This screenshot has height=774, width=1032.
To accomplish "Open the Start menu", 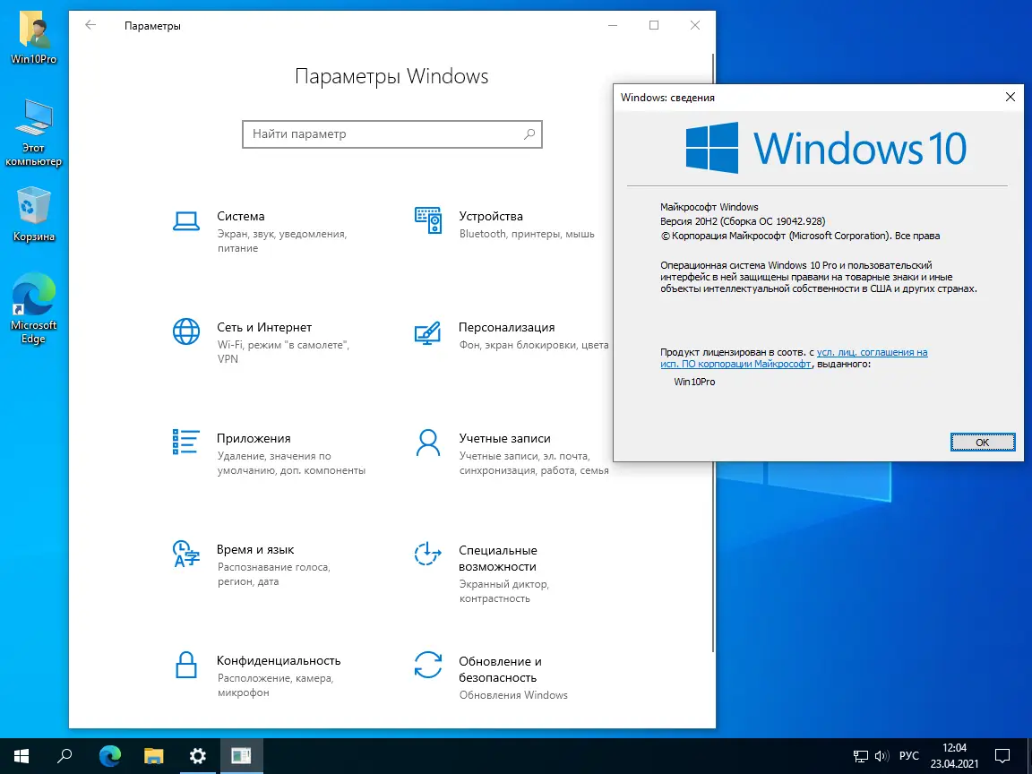I will [21, 756].
